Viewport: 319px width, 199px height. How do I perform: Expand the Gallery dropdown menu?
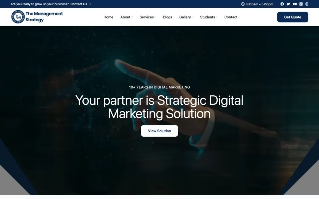click(186, 17)
